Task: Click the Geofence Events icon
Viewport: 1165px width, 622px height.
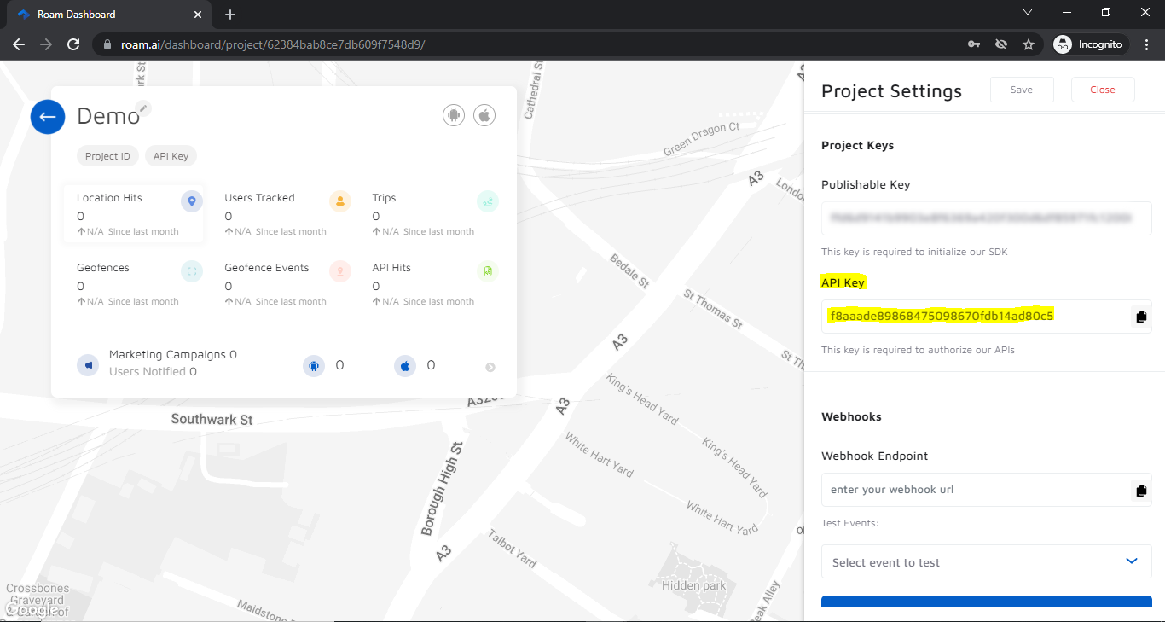Action: pyautogui.click(x=340, y=271)
